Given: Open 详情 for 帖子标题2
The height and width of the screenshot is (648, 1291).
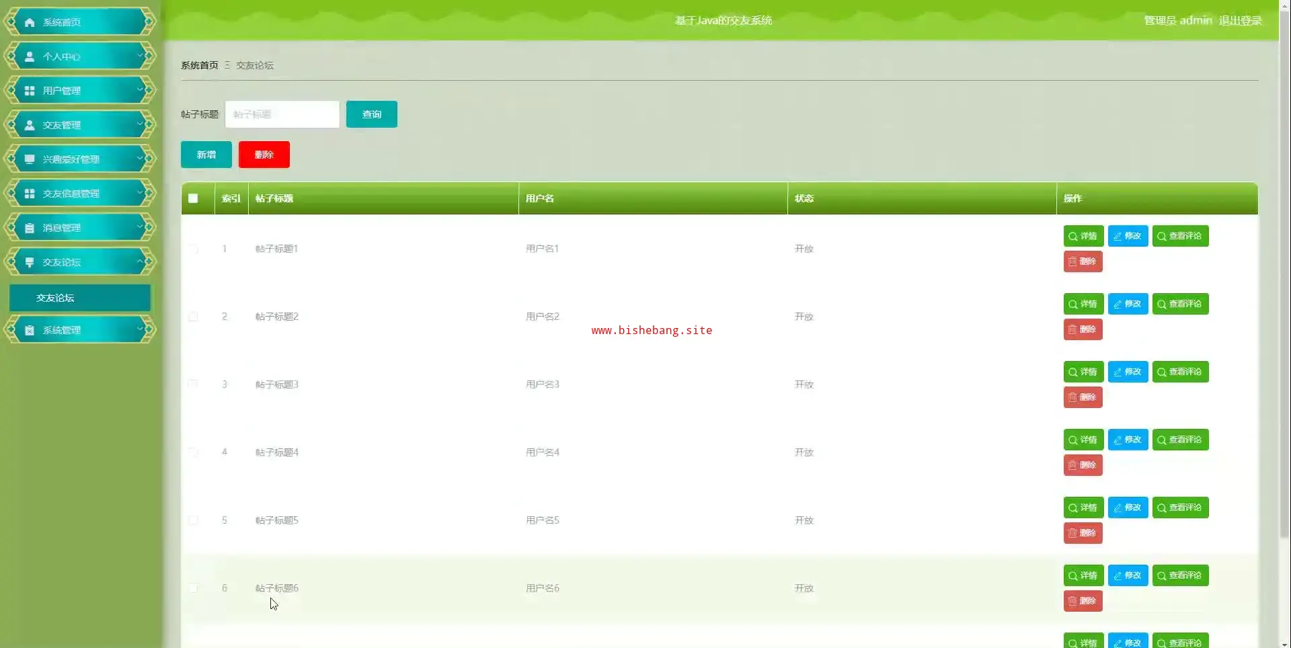Looking at the screenshot, I should 1084,304.
